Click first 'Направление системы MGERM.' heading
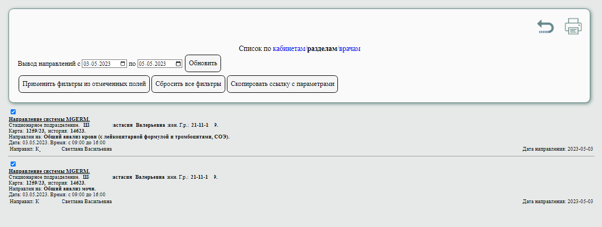 tap(49, 119)
